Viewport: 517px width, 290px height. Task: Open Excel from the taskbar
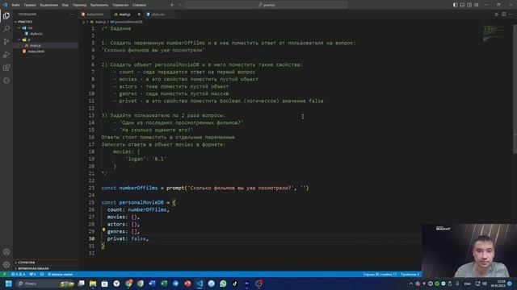(x=164, y=284)
